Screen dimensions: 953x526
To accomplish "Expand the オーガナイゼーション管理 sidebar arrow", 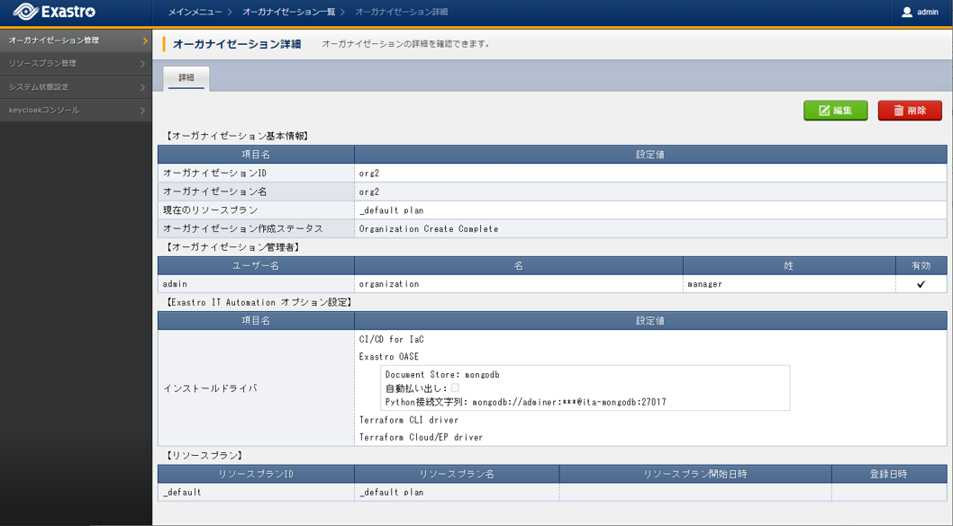I will tap(144, 40).
